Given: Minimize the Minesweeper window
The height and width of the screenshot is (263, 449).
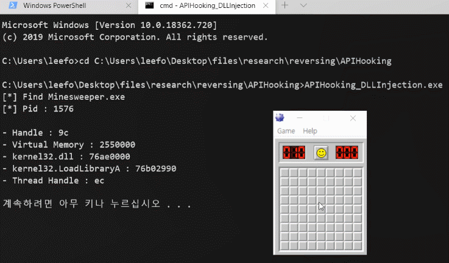Looking at the screenshot, I should (x=300, y=118).
